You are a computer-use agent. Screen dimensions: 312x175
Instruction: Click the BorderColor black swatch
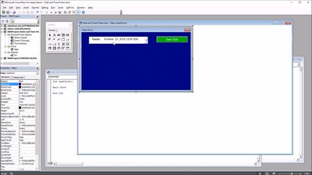pos(20,87)
